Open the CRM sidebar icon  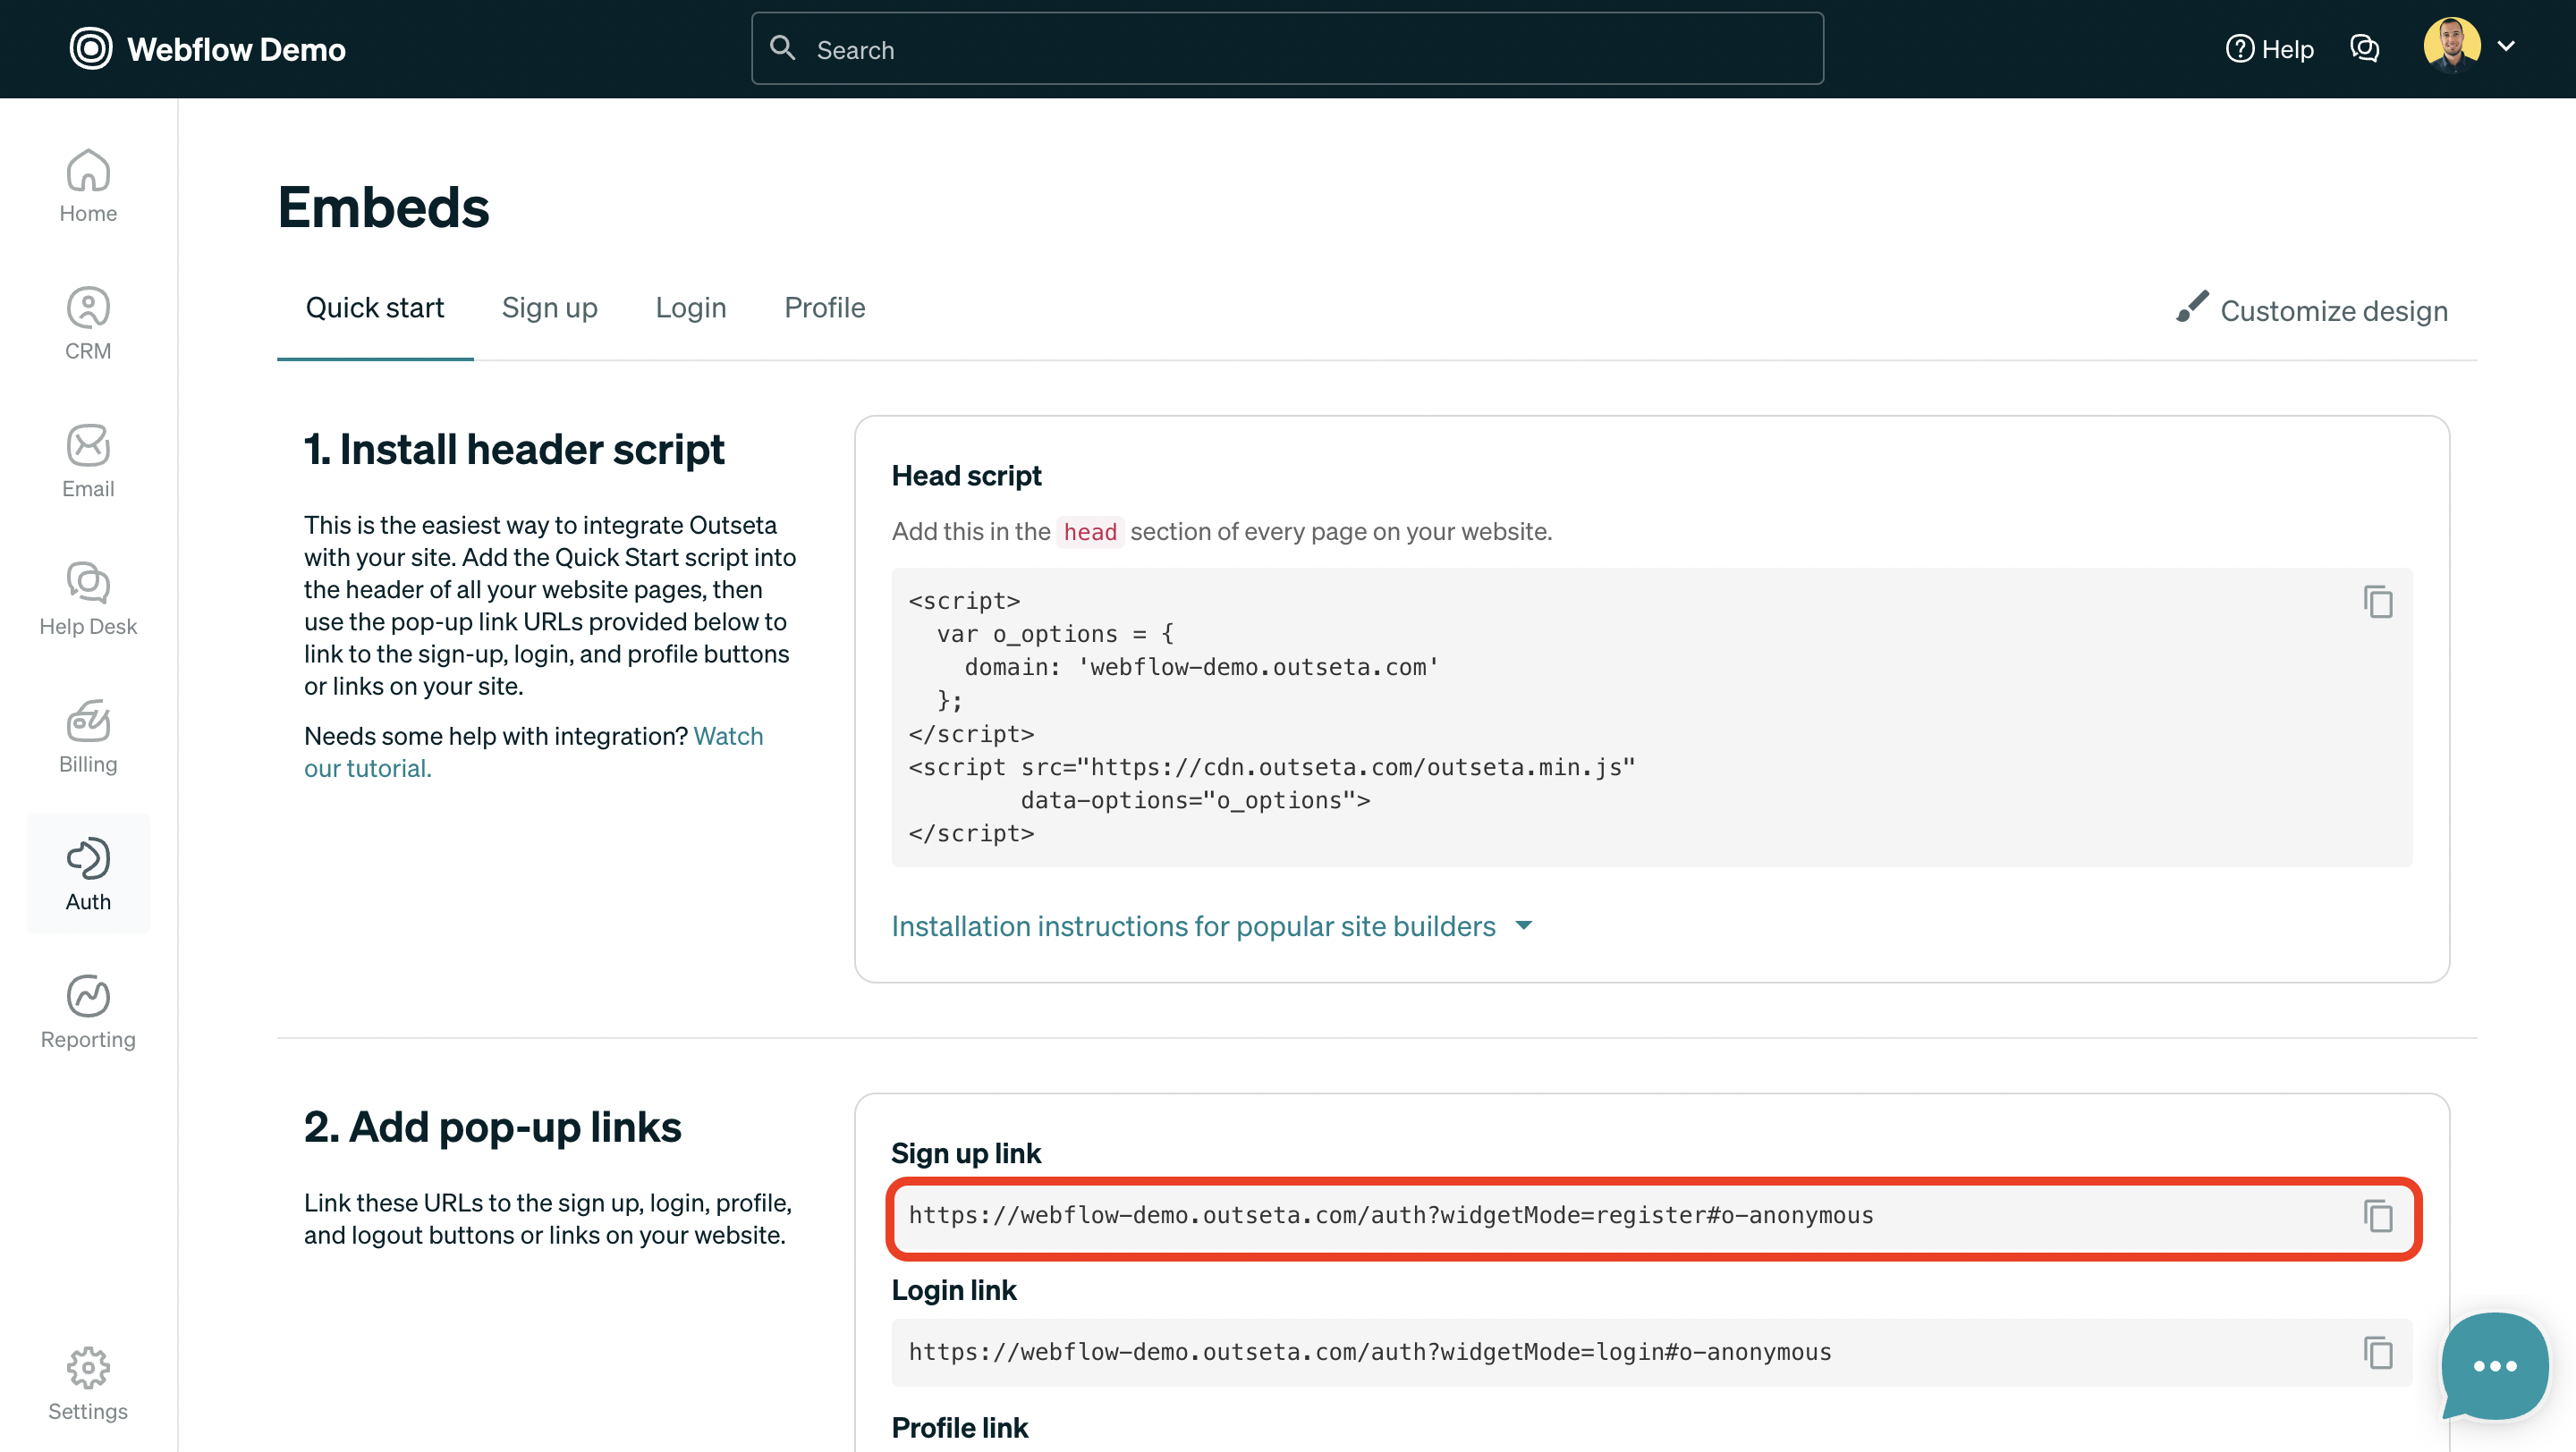88,324
